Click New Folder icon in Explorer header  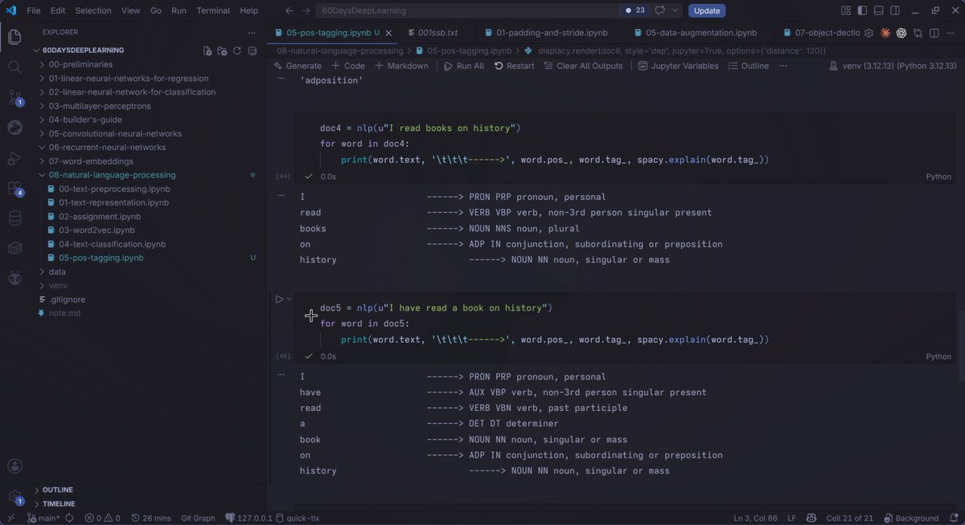click(x=222, y=51)
